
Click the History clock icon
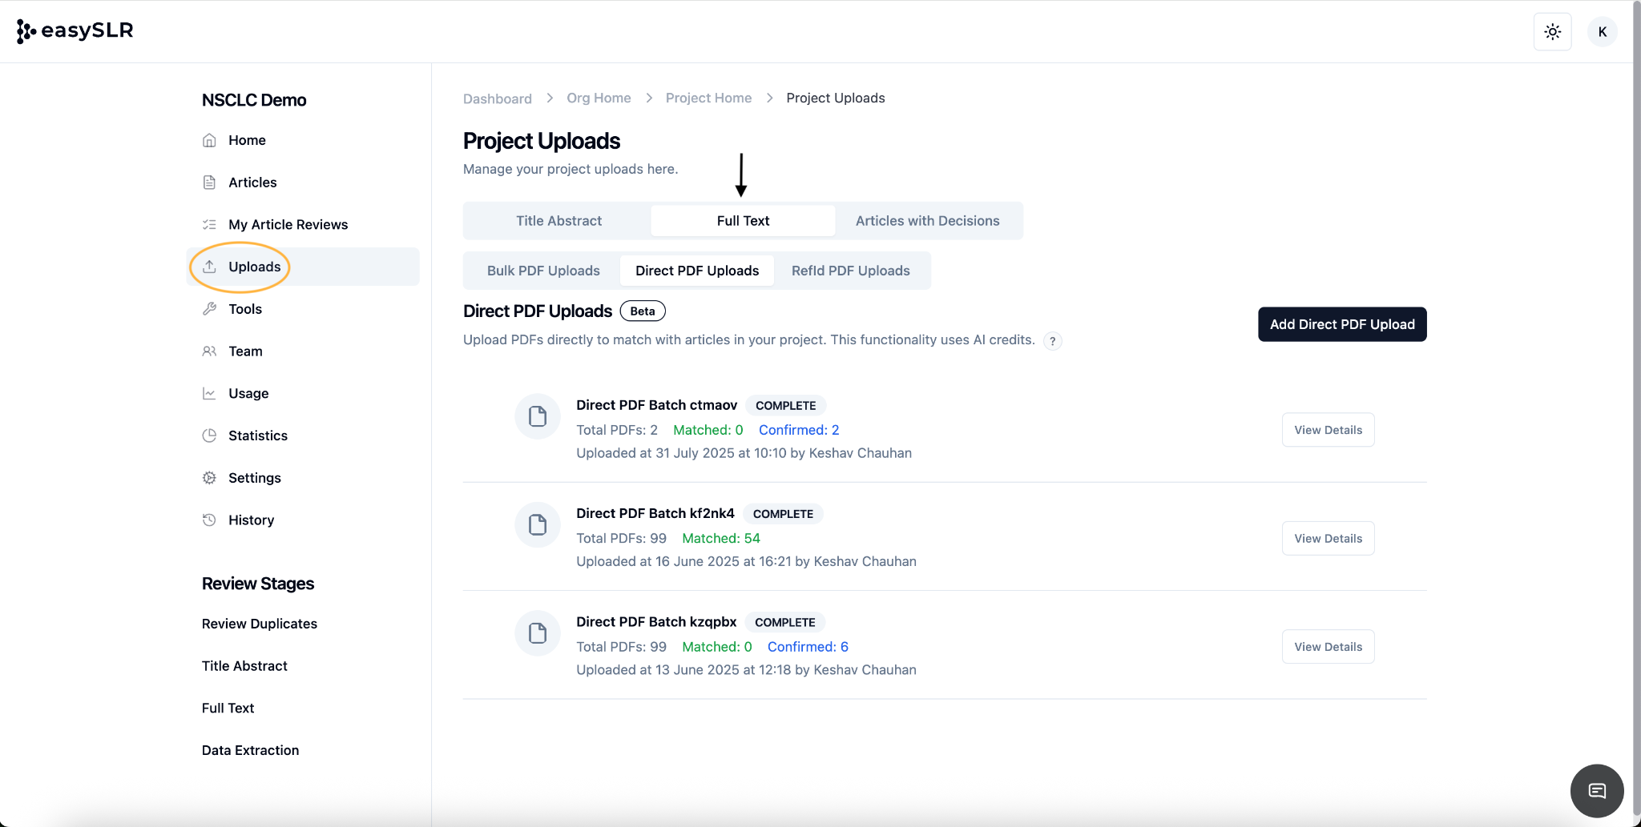(x=209, y=520)
